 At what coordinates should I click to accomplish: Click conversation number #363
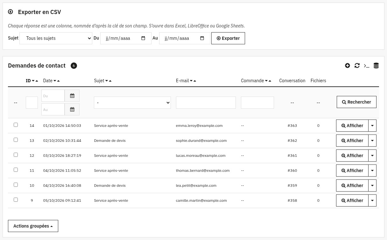(292, 126)
